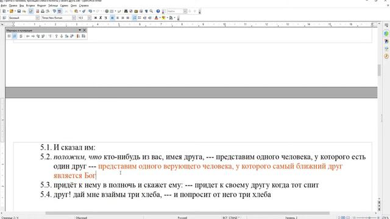Click Demote One Level arrow
390x219 pixels.
(x=33, y=36)
